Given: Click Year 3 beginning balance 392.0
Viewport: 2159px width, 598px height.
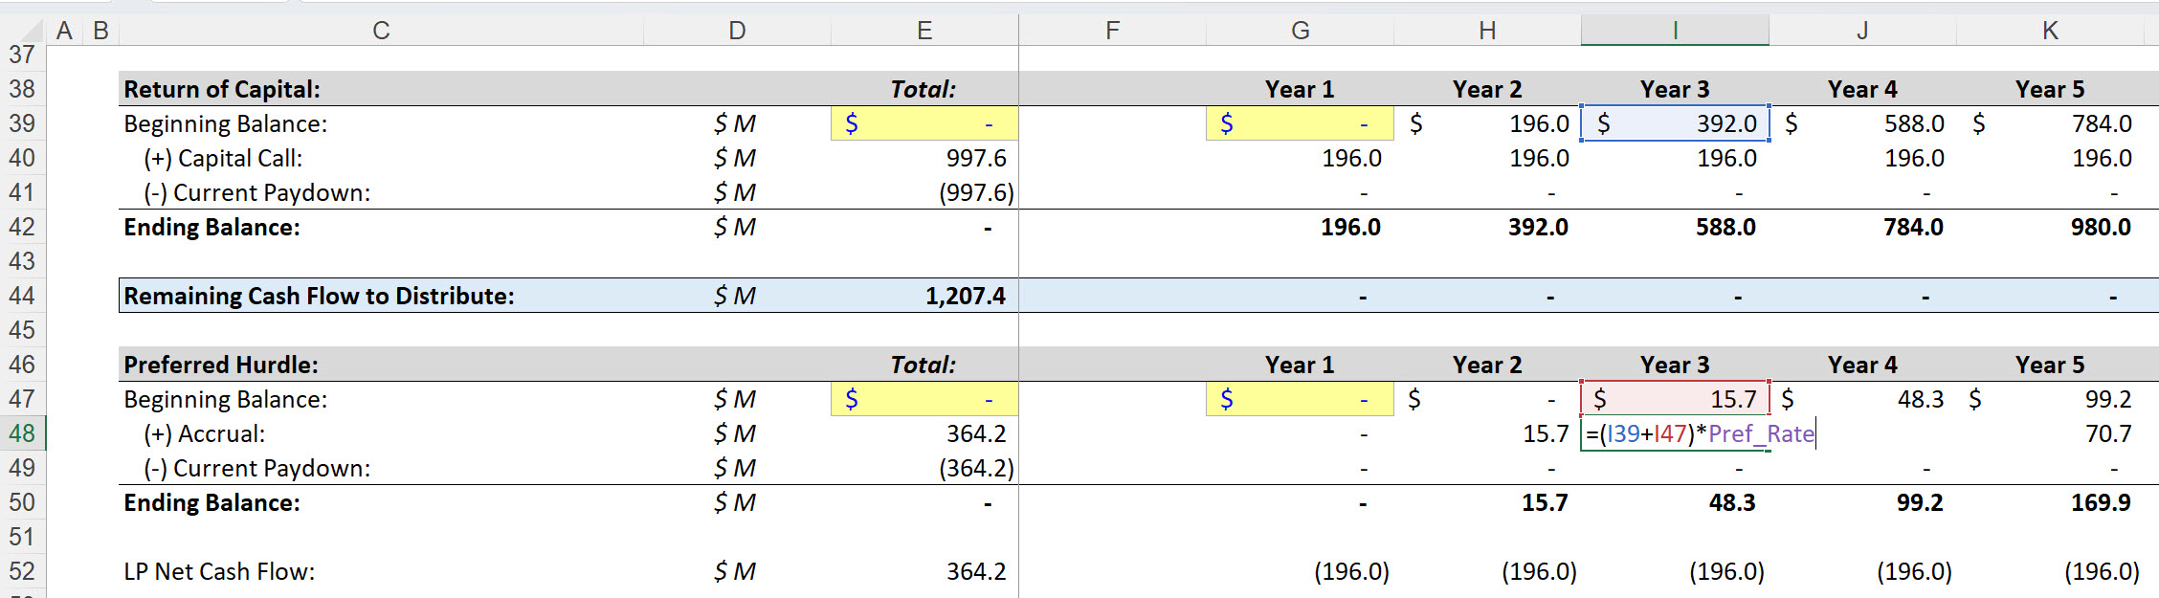Looking at the screenshot, I should coord(1675,123).
